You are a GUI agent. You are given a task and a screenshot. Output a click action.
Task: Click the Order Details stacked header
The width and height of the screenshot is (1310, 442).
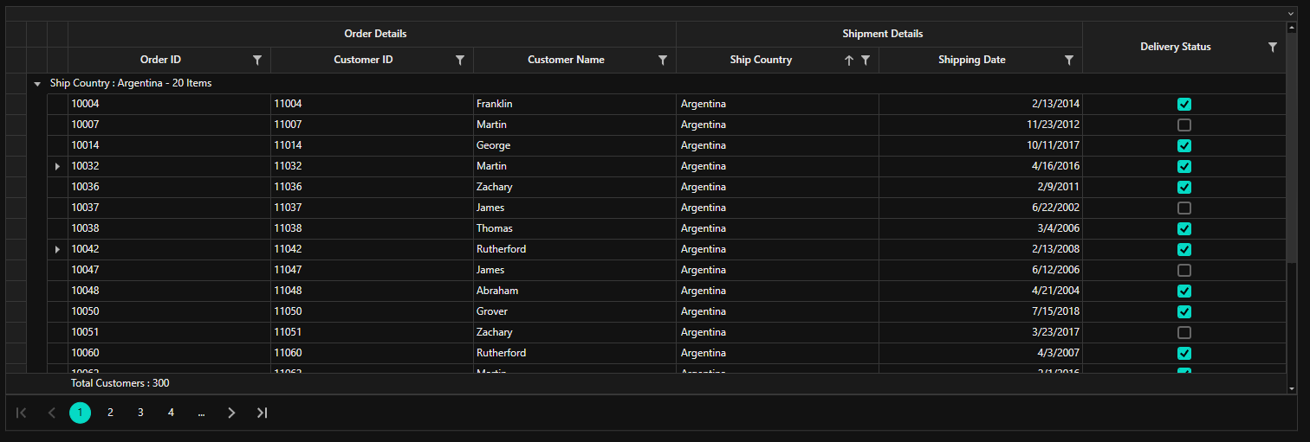[x=373, y=34]
